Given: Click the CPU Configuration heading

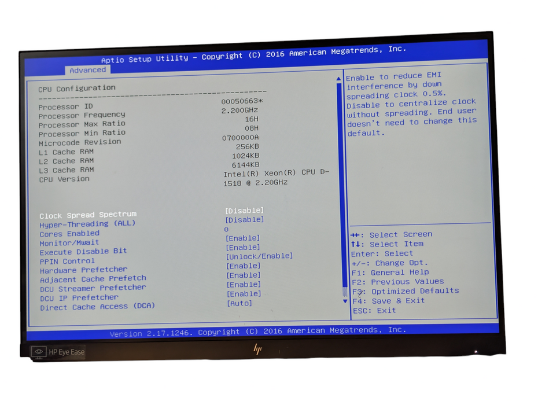Looking at the screenshot, I should pyautogui.click(x=77, y=88).
